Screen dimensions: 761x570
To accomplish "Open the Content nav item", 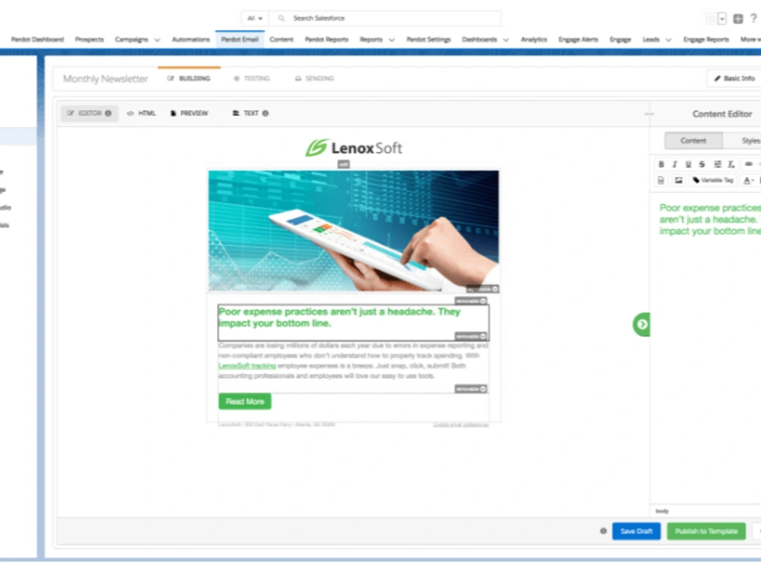I will pyautogui.click(x=282, y=40).
